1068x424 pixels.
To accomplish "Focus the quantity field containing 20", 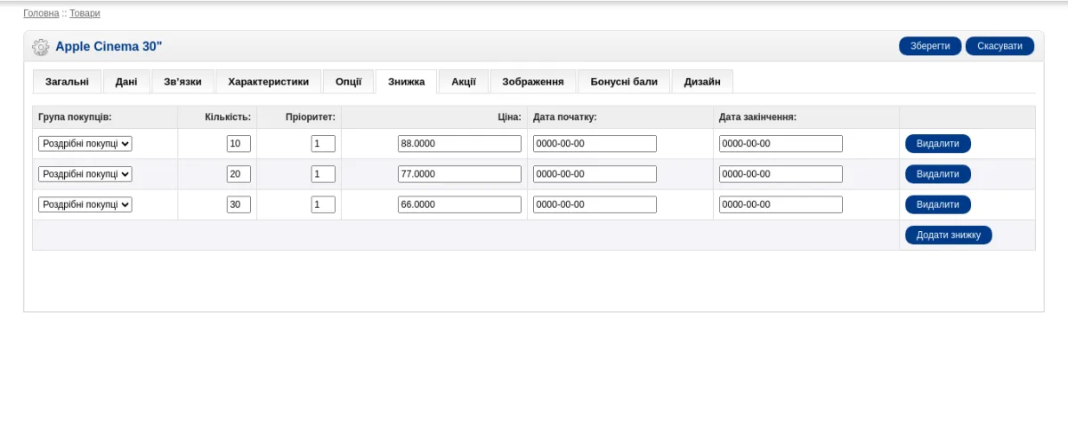I will tap(239, 174).
